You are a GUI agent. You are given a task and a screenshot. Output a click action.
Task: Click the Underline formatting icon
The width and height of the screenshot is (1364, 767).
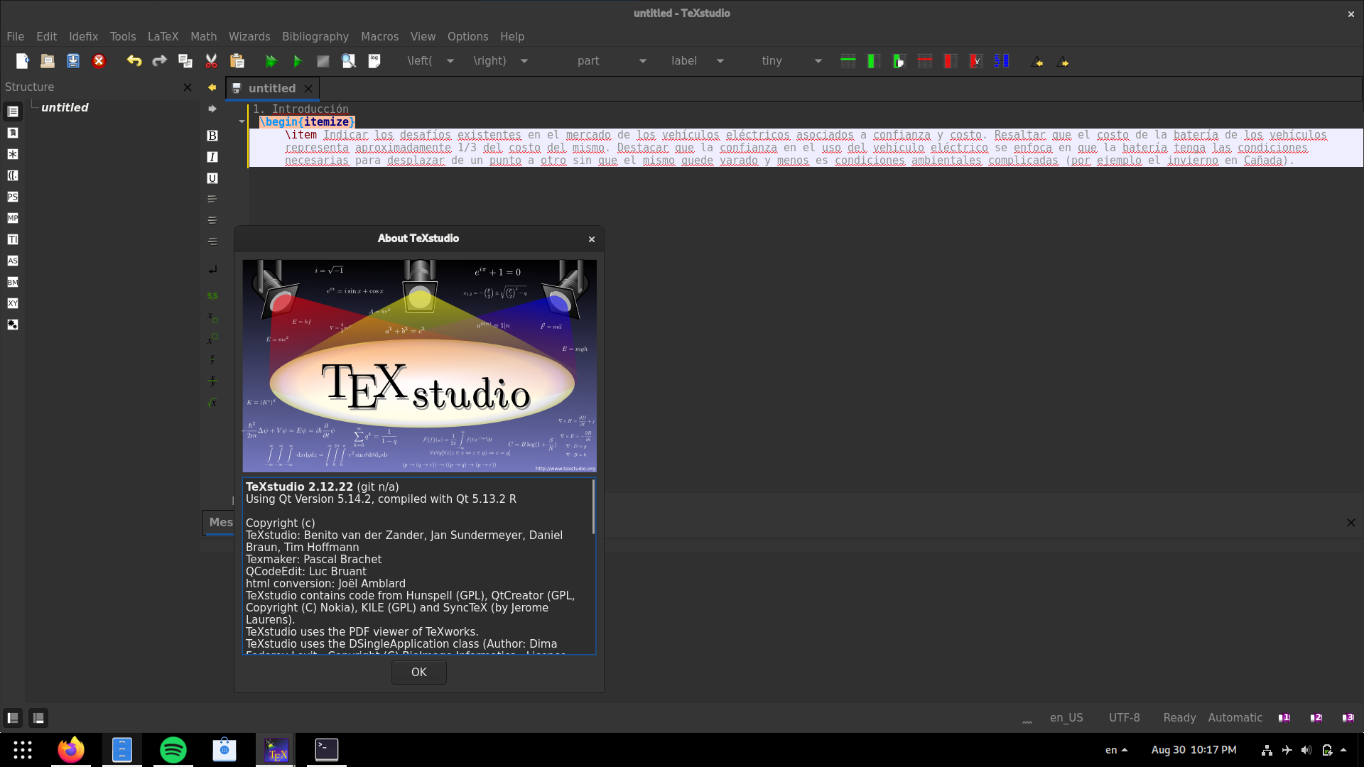click(212, 178)
